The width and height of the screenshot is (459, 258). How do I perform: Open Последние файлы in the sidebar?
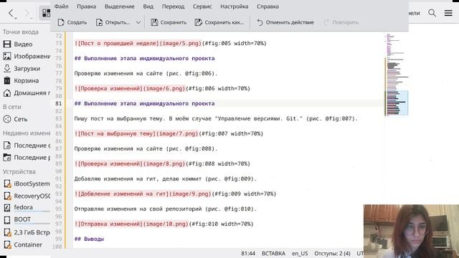(x=27, y=145)
